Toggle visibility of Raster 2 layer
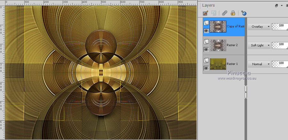 coord(206,49)
